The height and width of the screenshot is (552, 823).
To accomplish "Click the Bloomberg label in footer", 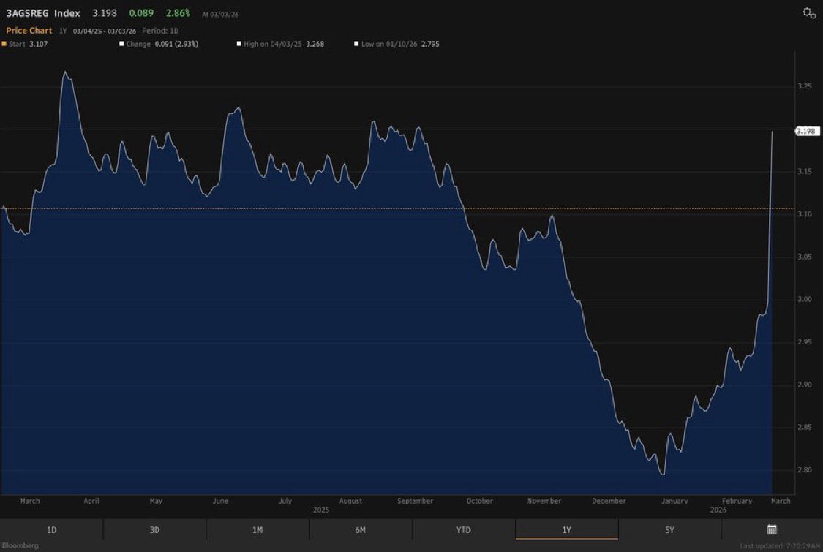I will (20, 545).
